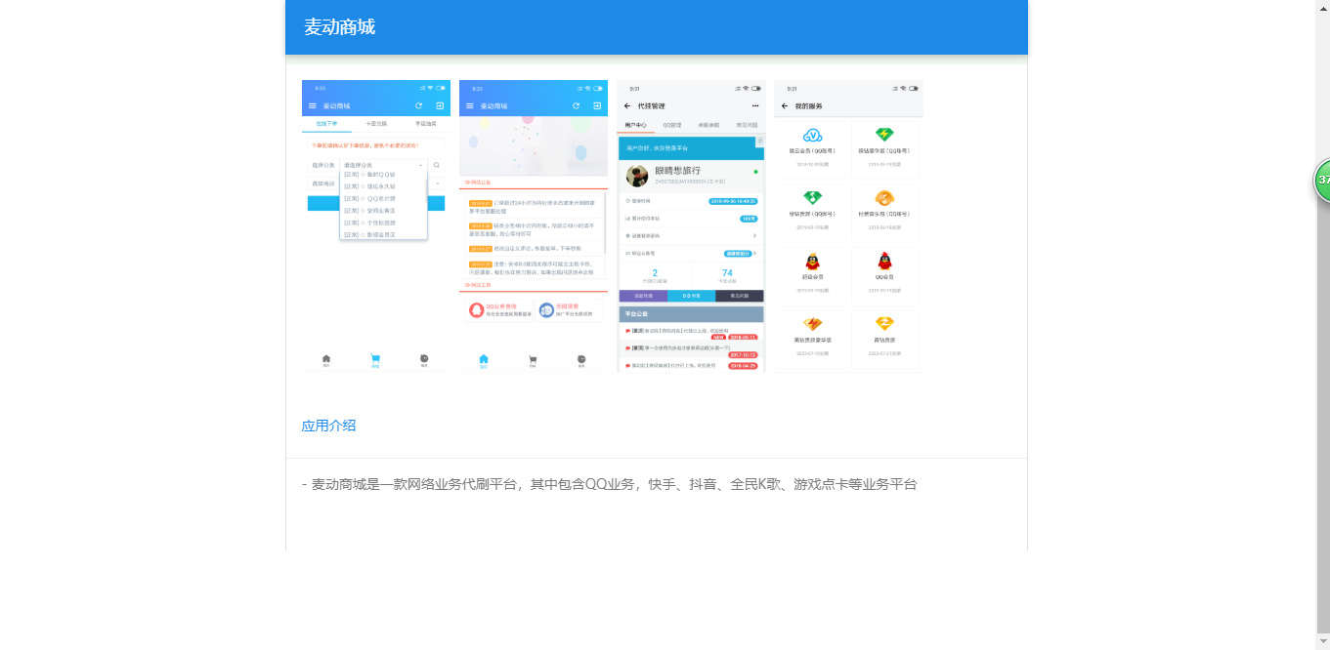Click the QQ列表 blue button
Image resolution: width=1330 pixels, height=650 pixels.
pyautogui.click(x=691, y=296)
